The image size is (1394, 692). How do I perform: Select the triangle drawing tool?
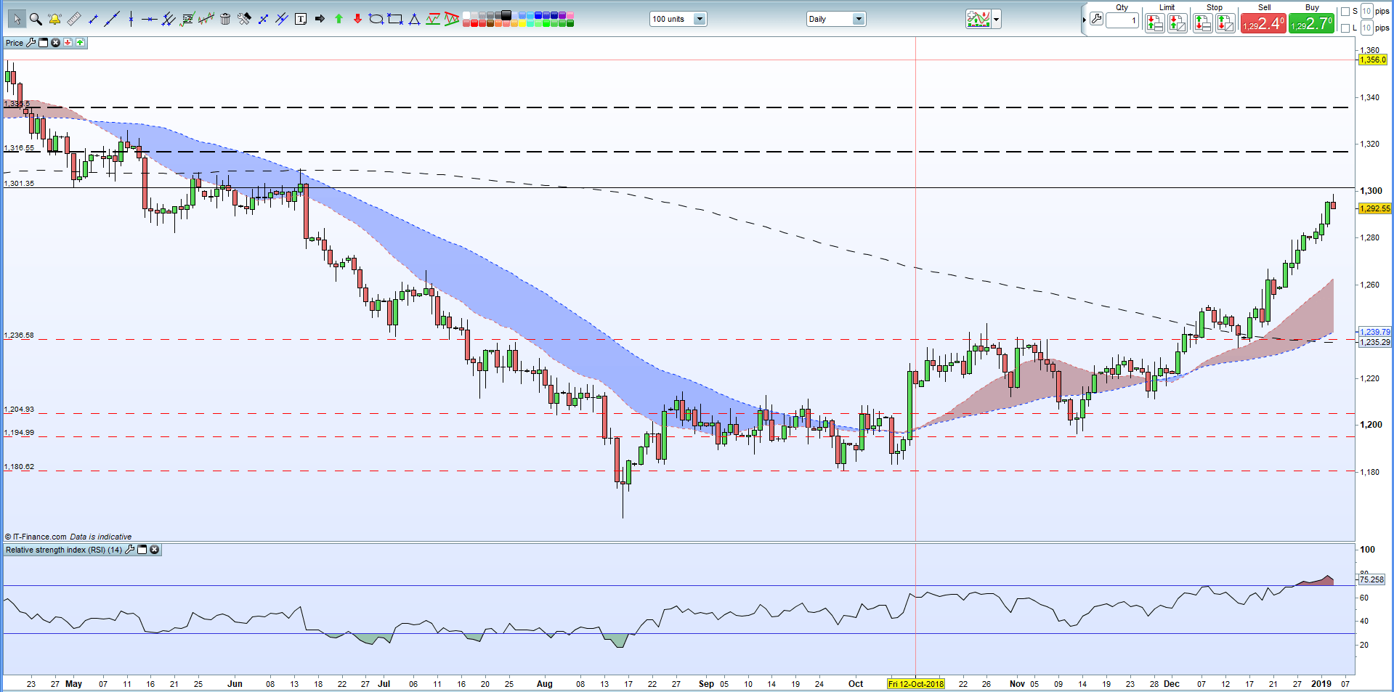414,19
